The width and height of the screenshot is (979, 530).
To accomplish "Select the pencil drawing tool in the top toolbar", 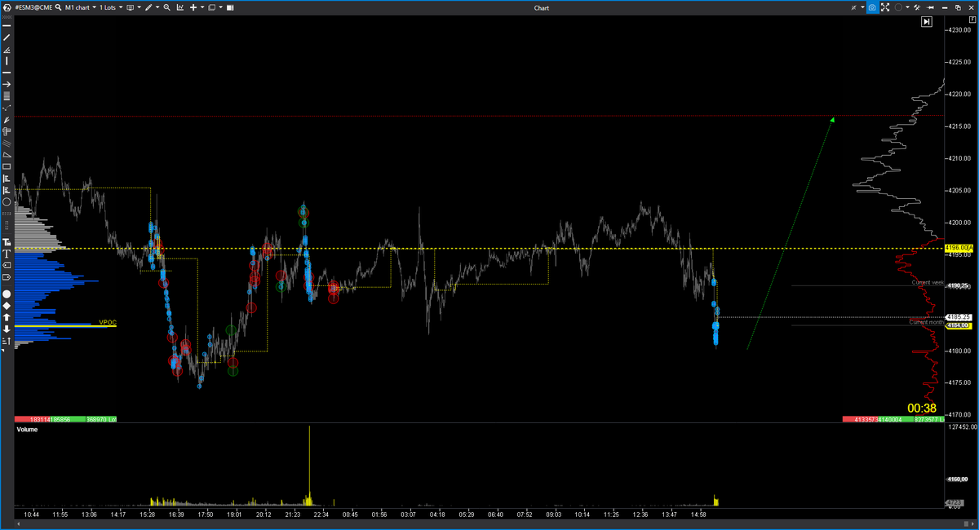I will point(148,7).
